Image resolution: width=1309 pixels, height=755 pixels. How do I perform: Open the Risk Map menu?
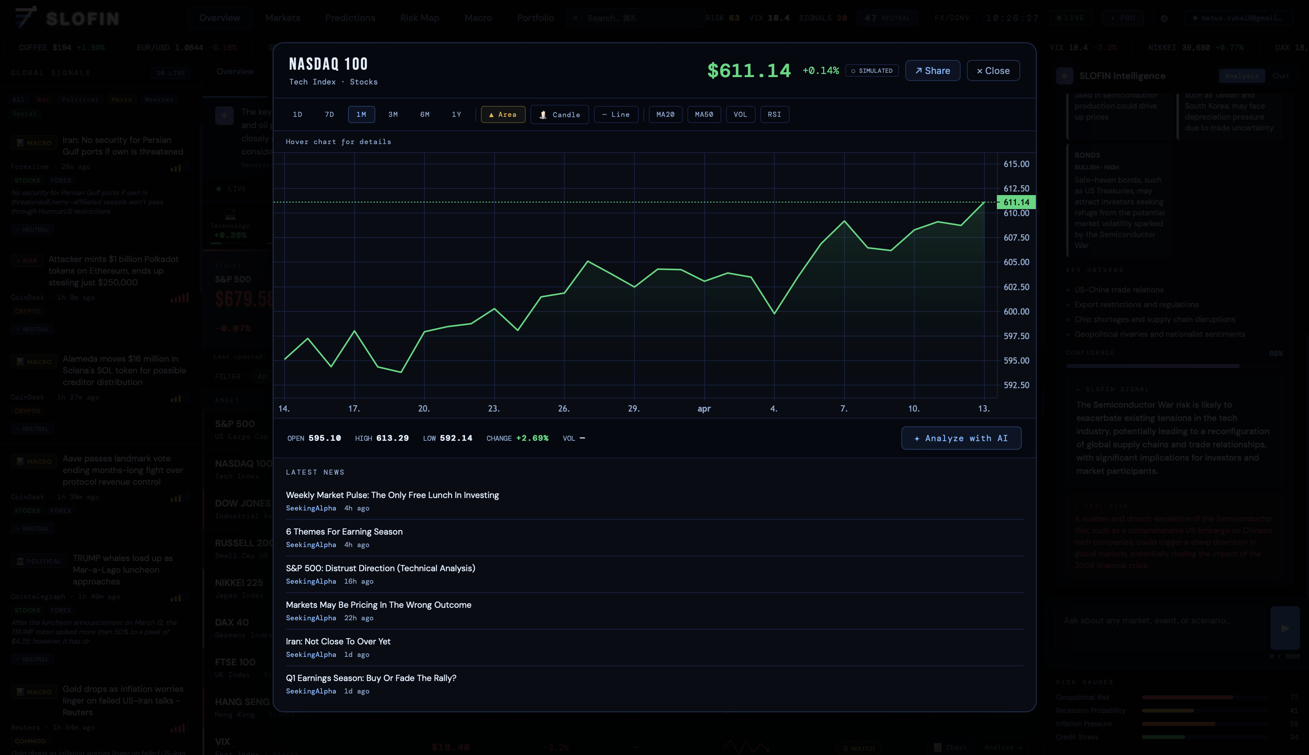point(419,18)
